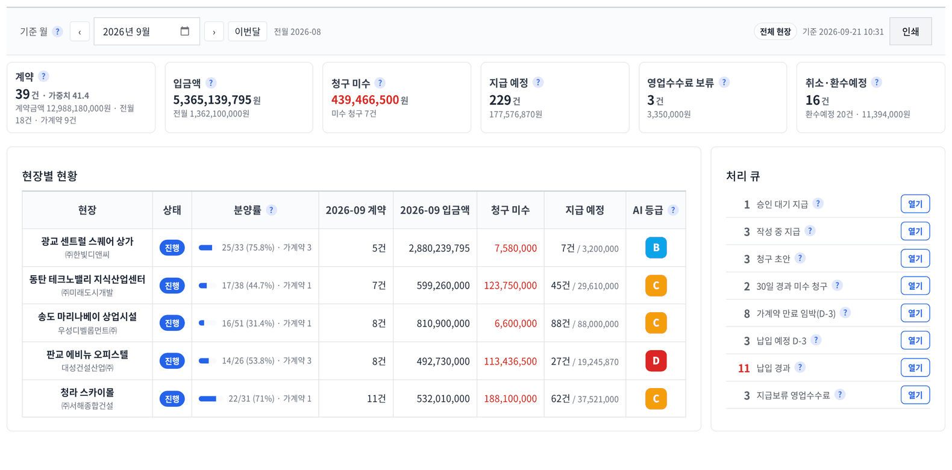Click help icon next to 작성 중 지급
The image size is (952, 470).
[x=810, y=231]
